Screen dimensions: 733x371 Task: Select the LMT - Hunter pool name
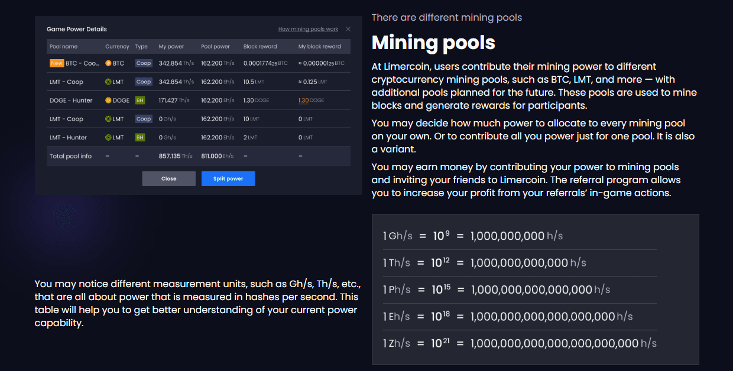[68, 138]
